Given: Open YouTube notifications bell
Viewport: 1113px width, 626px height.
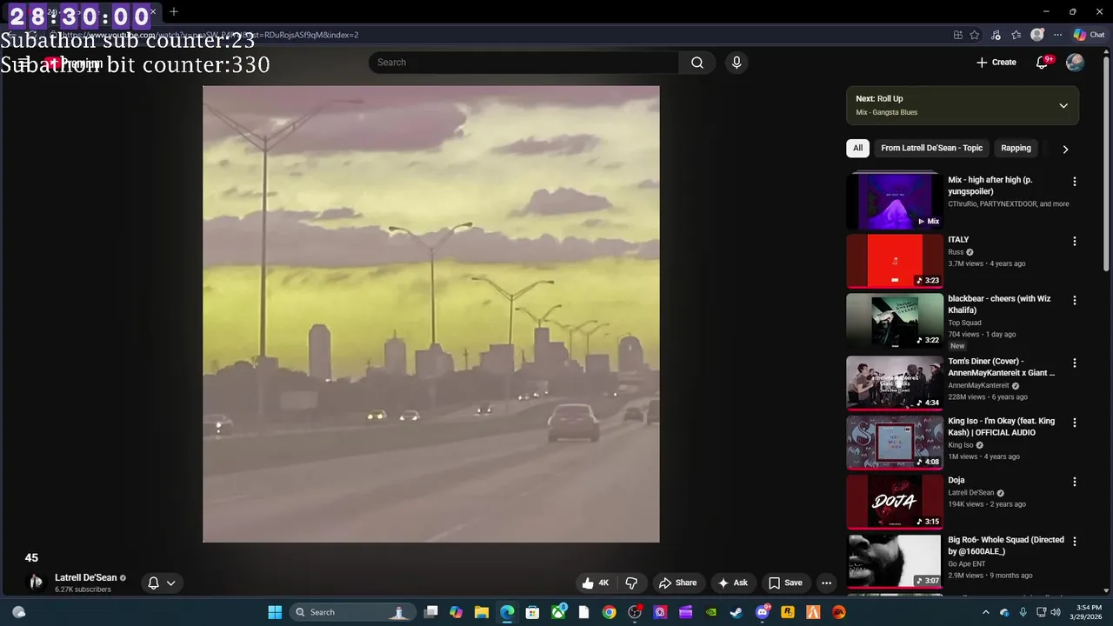Looking at the screenshot, I should (1042, 63).
